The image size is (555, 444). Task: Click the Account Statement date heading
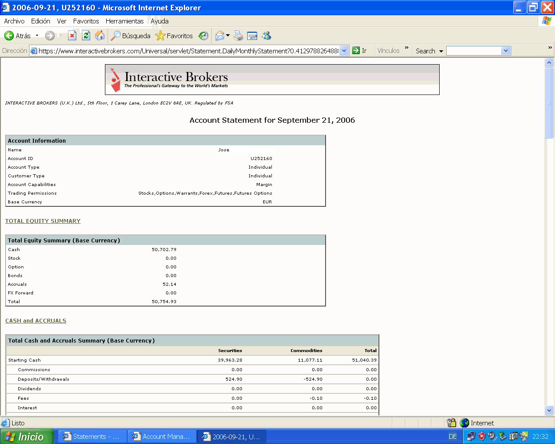(272, 120)
